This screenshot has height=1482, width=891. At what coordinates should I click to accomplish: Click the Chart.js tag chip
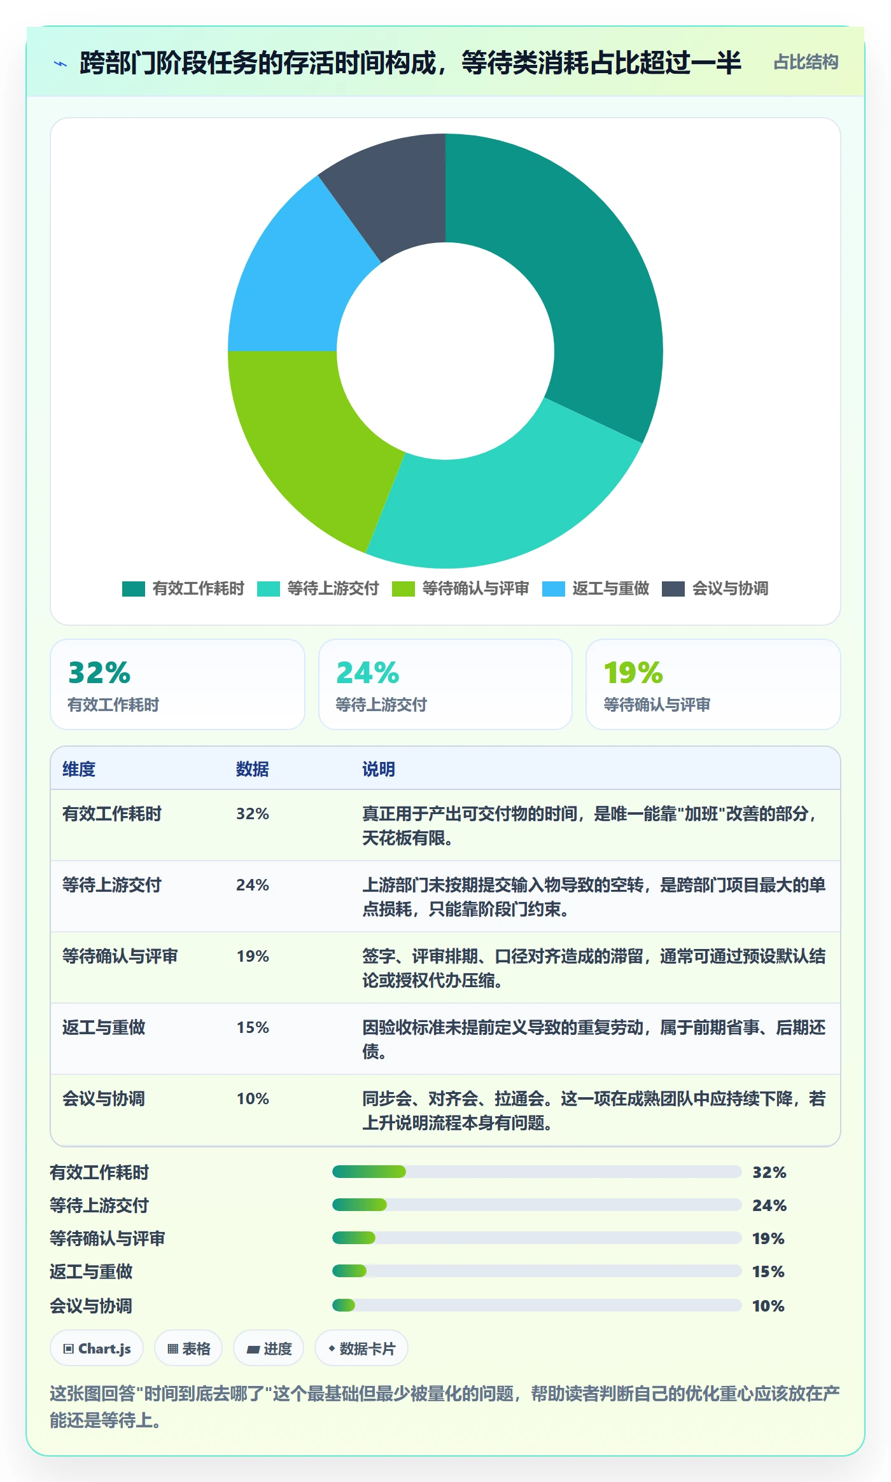point(97,1348)
